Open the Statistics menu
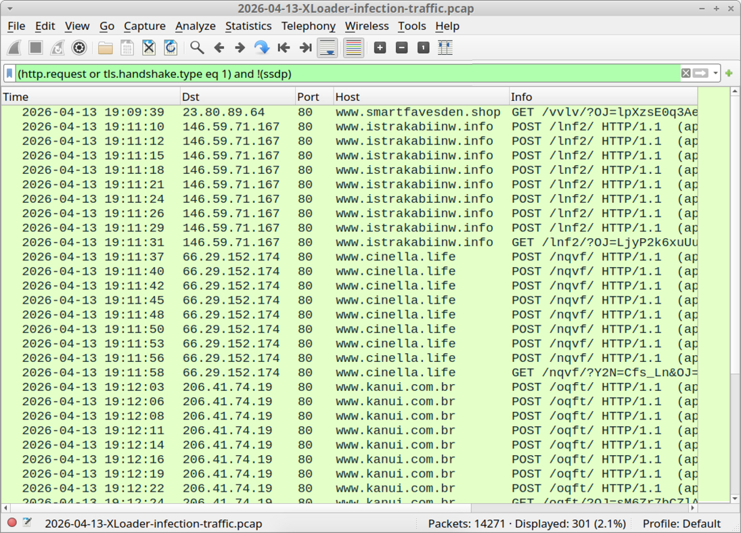This screenshot has height=533, width=741. click(248, 26)
